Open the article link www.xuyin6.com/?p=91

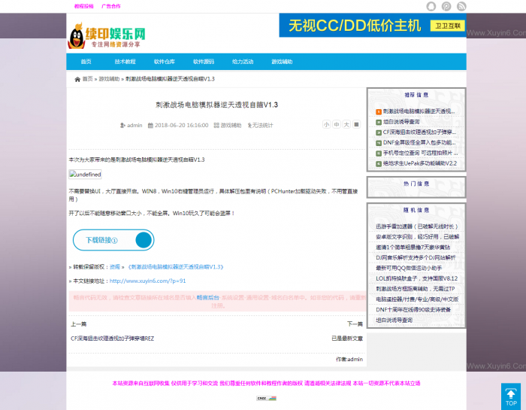pos(147,281)
